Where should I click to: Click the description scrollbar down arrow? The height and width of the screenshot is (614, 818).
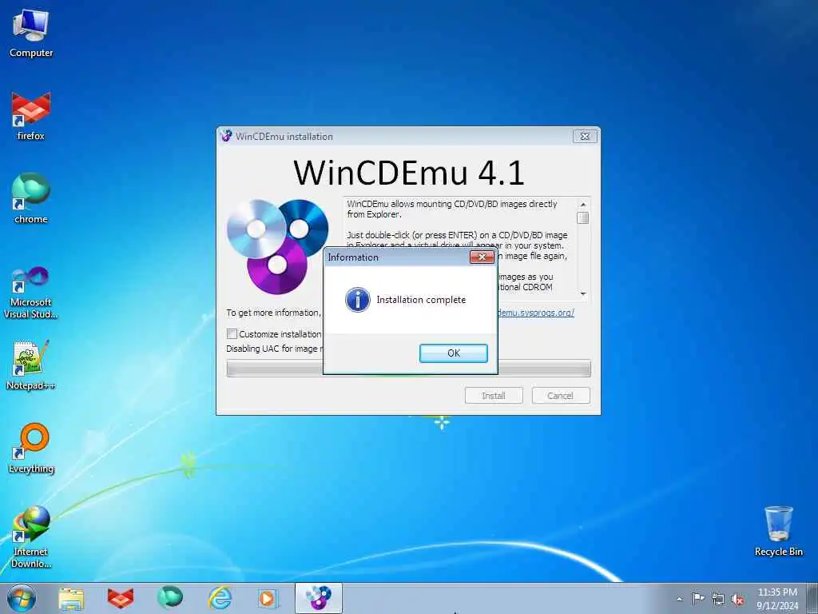(x=583, y=294)
